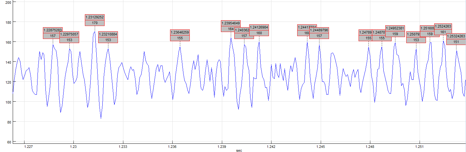Click the 1.245 x-axis tick label

[x=320, y=147]
